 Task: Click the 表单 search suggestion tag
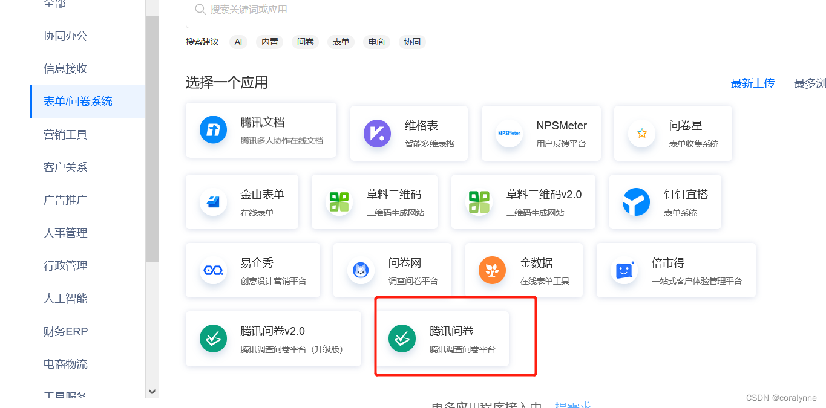[x=341, y=42]
